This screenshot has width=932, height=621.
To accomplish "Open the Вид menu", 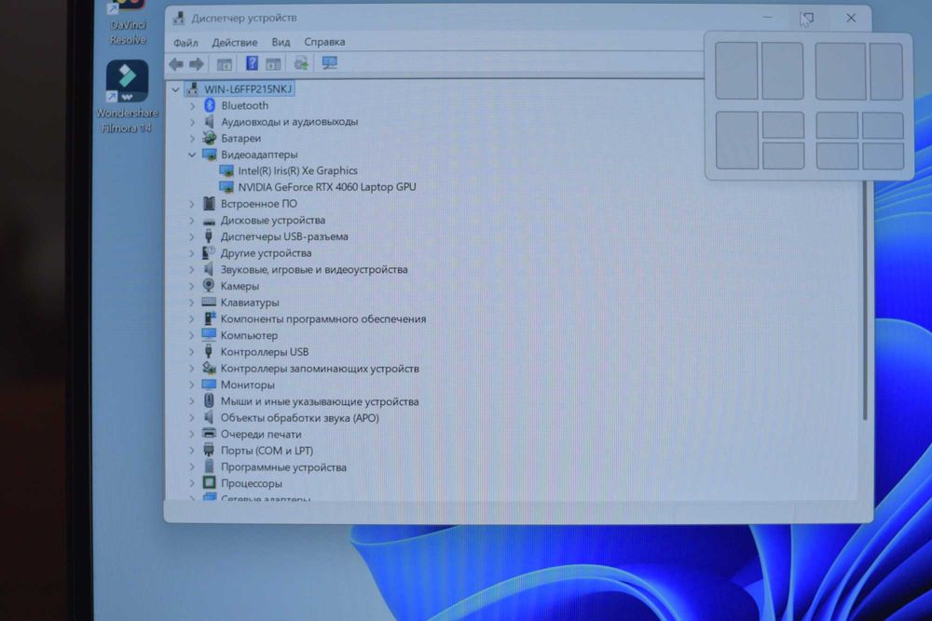I will (281, 42).
